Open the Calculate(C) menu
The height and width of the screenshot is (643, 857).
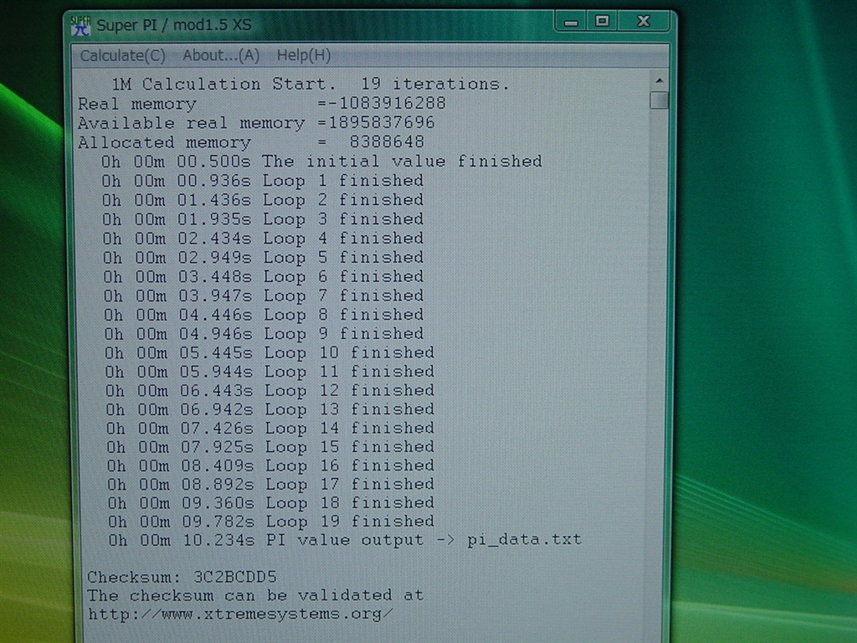(122, 55)
